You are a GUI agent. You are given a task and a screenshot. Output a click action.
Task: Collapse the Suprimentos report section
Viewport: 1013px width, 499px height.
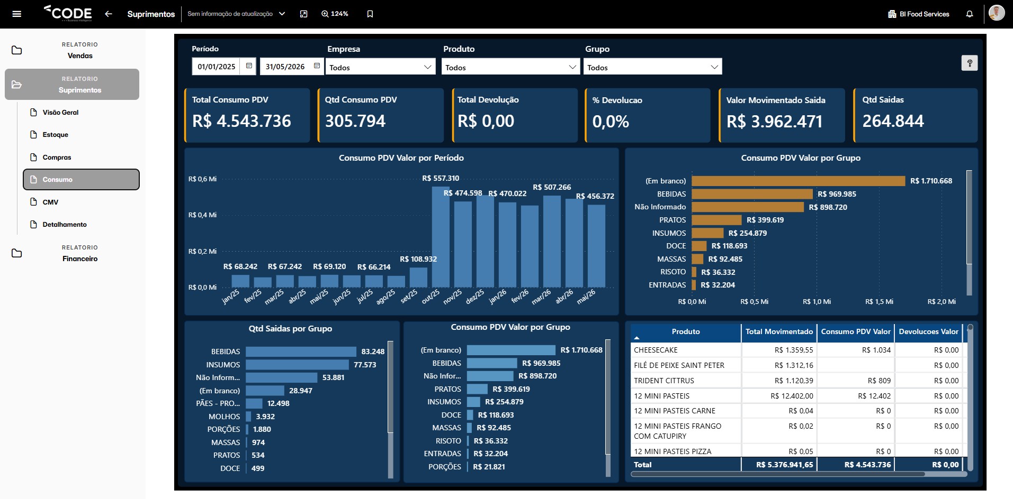pos(72,84)
